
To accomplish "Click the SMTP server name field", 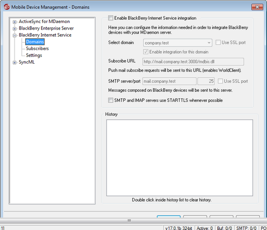I will 169,81.
